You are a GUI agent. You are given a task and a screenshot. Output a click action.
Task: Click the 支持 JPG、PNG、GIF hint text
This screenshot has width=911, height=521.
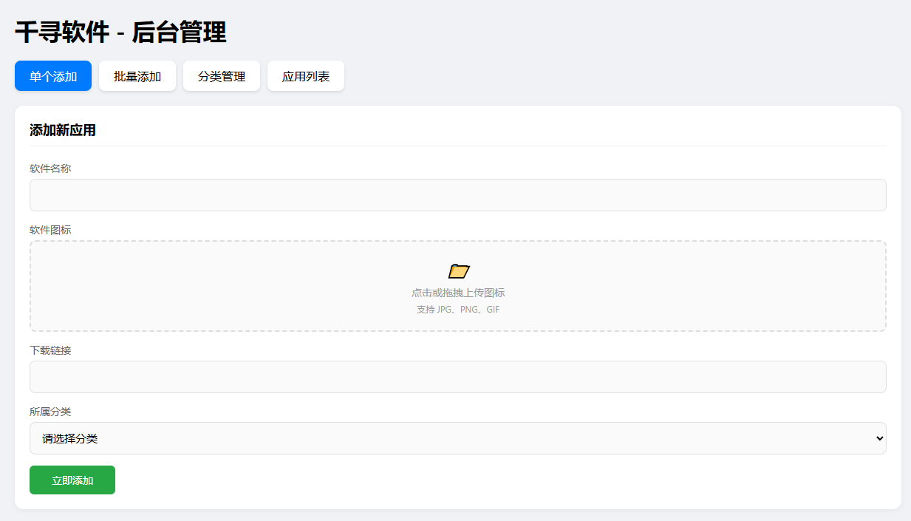(x=458, y=310)
